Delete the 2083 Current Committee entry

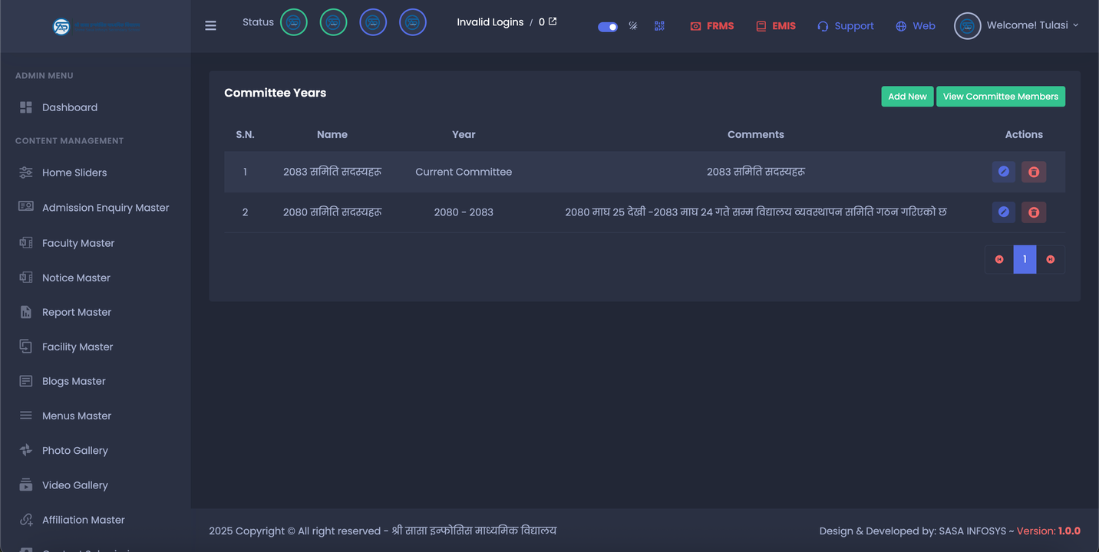[1033, 172]
